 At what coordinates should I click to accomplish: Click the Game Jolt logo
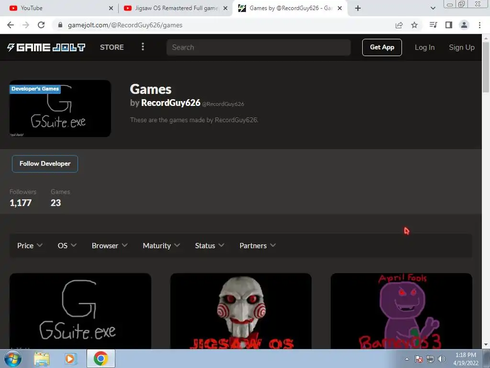[x=46, y=47]
